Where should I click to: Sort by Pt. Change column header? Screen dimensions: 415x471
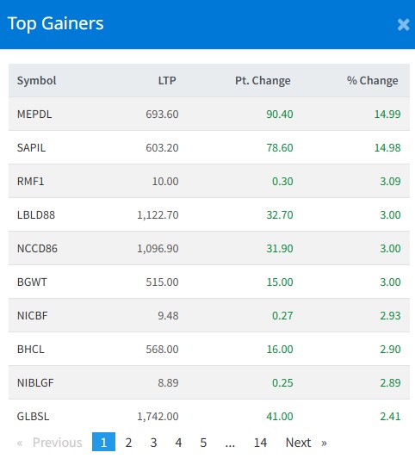tap(263, 80)
